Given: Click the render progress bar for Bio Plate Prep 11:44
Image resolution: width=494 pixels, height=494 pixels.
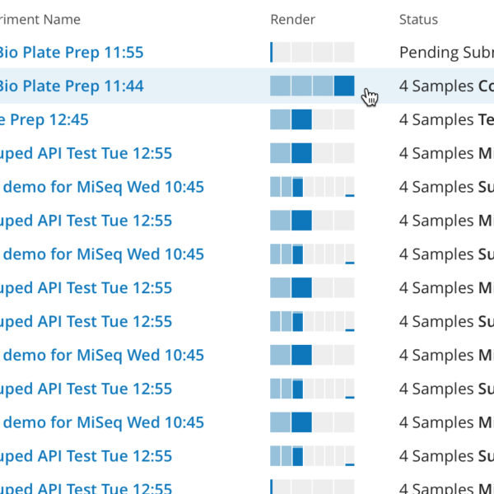Looking at the screenshot, I should pyautogui.click(x=312, y=86).
